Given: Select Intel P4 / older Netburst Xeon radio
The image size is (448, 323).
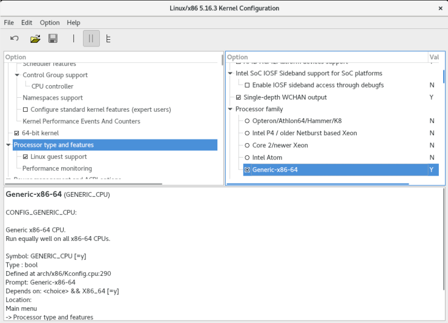Looking at the screenshot, I should click(247, 133).
